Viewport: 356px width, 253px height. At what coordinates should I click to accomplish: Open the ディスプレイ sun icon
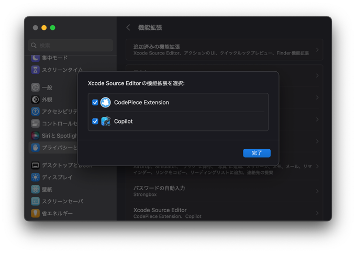35,178
